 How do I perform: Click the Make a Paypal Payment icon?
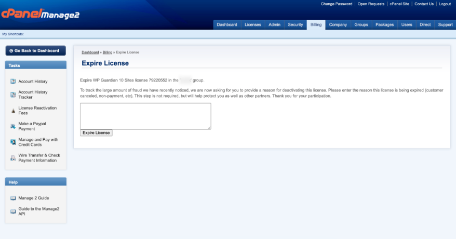pyautogui.click(x=13, y=126)
